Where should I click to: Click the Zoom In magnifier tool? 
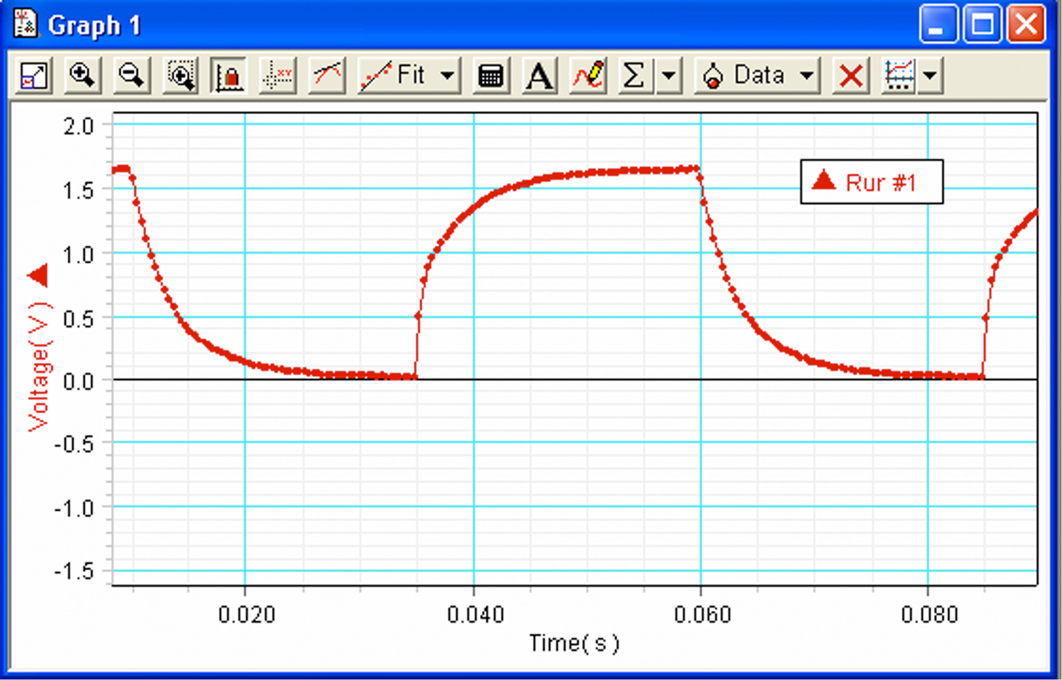coord(82,75)
